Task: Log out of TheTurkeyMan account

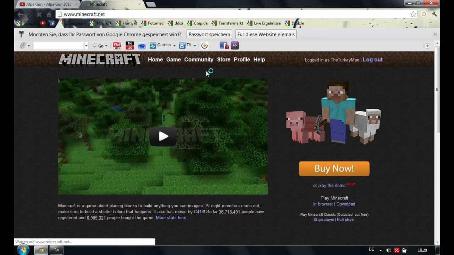Action: [x=372, y=59]
